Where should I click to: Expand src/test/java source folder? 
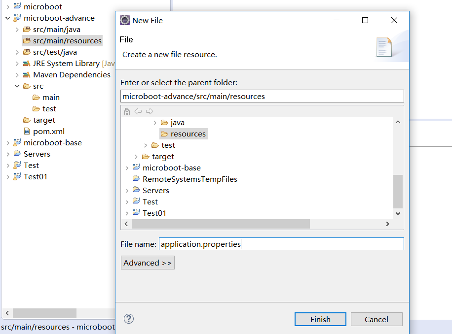pos(17,52)
